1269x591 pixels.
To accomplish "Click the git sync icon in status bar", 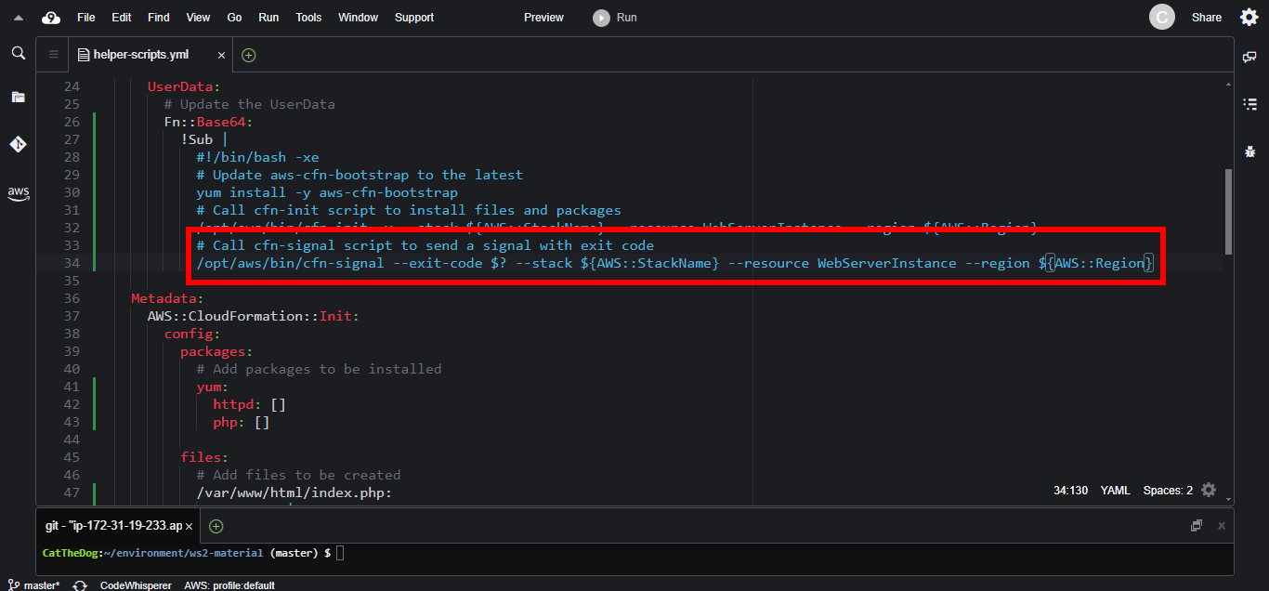I will (80, 585).
